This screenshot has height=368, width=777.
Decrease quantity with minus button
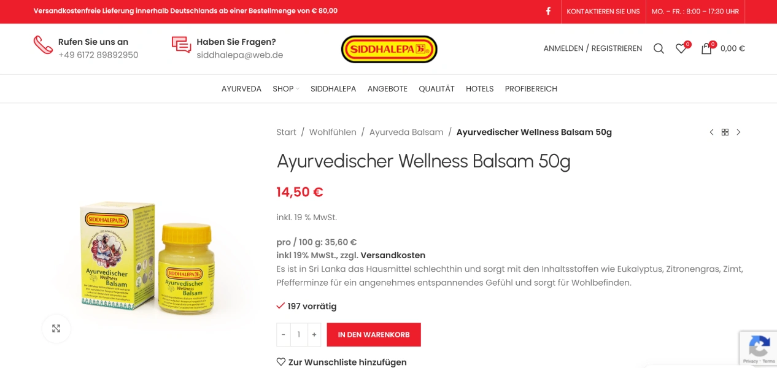[x=284, y=335]
